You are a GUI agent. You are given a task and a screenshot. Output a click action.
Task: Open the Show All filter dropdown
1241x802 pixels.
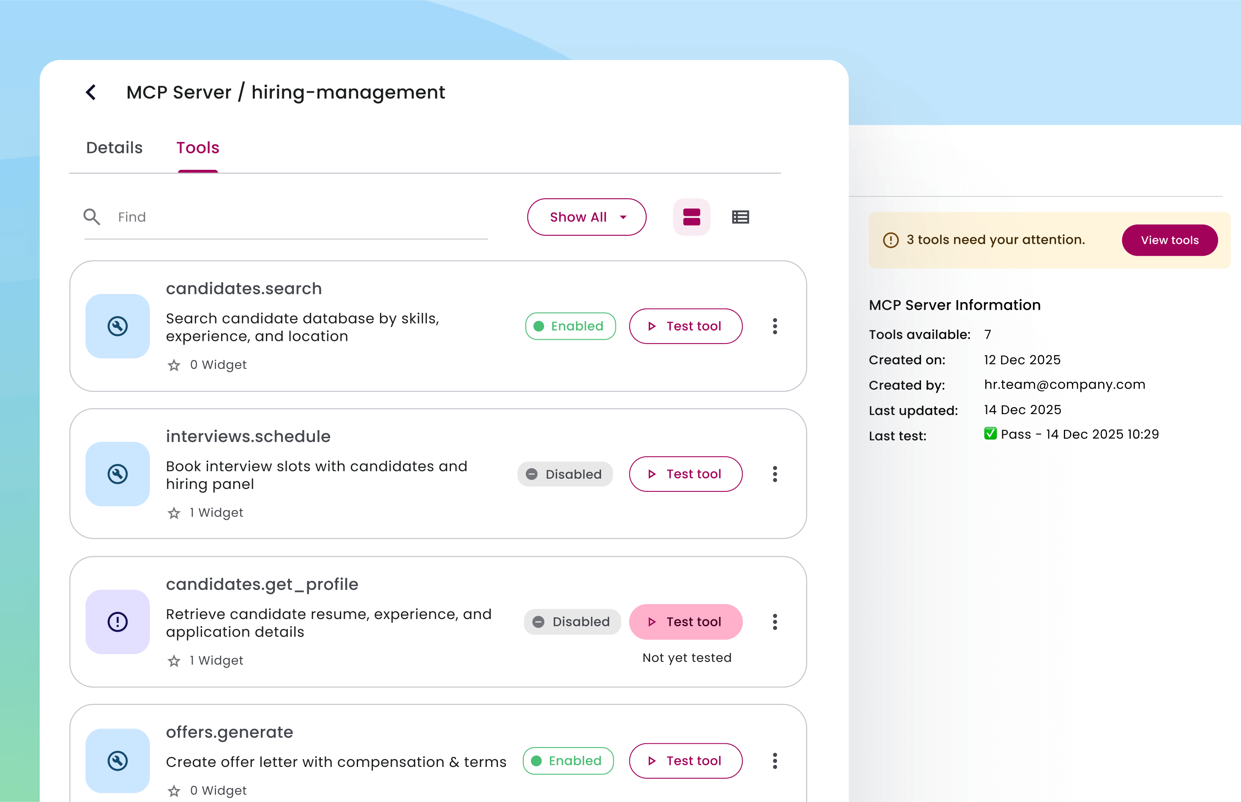(x=586, y=217)
